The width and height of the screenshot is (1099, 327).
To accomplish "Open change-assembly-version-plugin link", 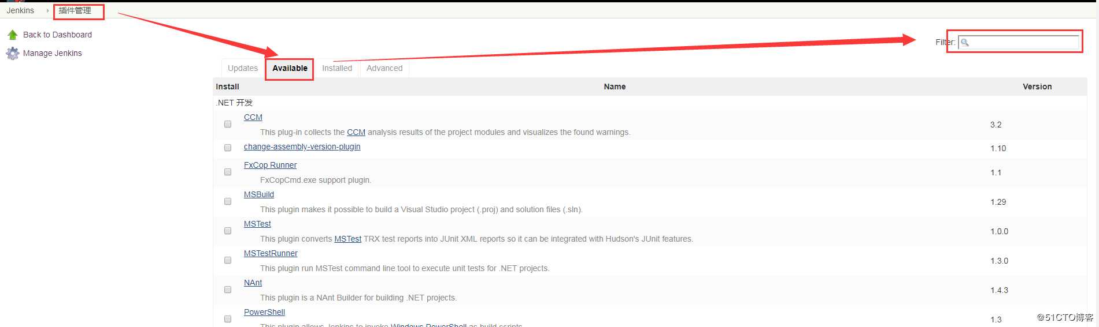I will coord(302,146).
